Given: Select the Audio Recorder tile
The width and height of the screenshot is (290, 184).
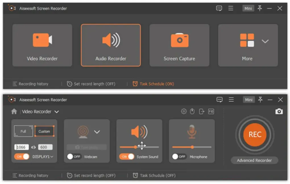Looking at the screenshot, I should tap(111, 45).
